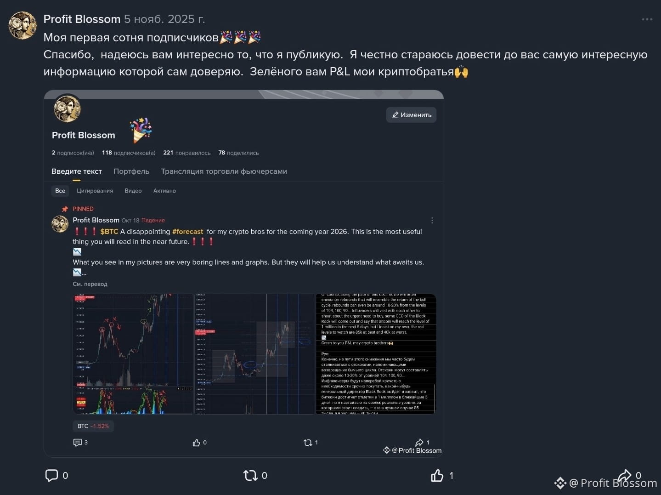Select the Цитирования filter
The width and height of the screenshot is (661, 495).
95,191
